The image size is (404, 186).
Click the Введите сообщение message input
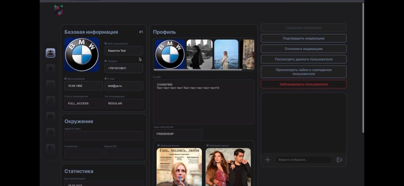(303, 160)
